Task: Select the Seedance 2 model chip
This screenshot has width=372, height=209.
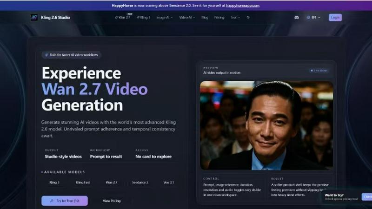Action: [140, 183]
